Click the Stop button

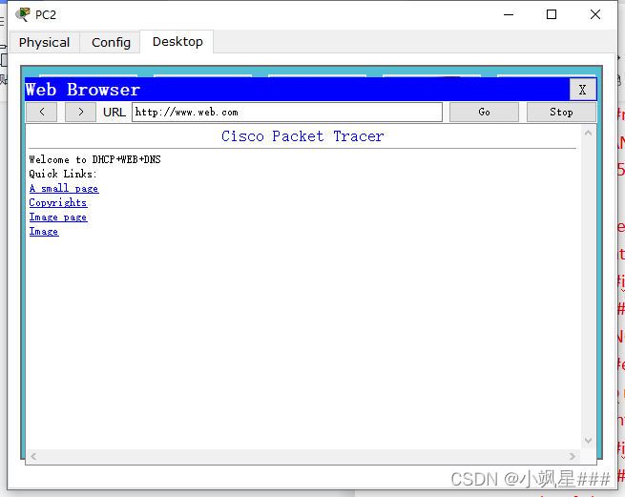(561, 112)
